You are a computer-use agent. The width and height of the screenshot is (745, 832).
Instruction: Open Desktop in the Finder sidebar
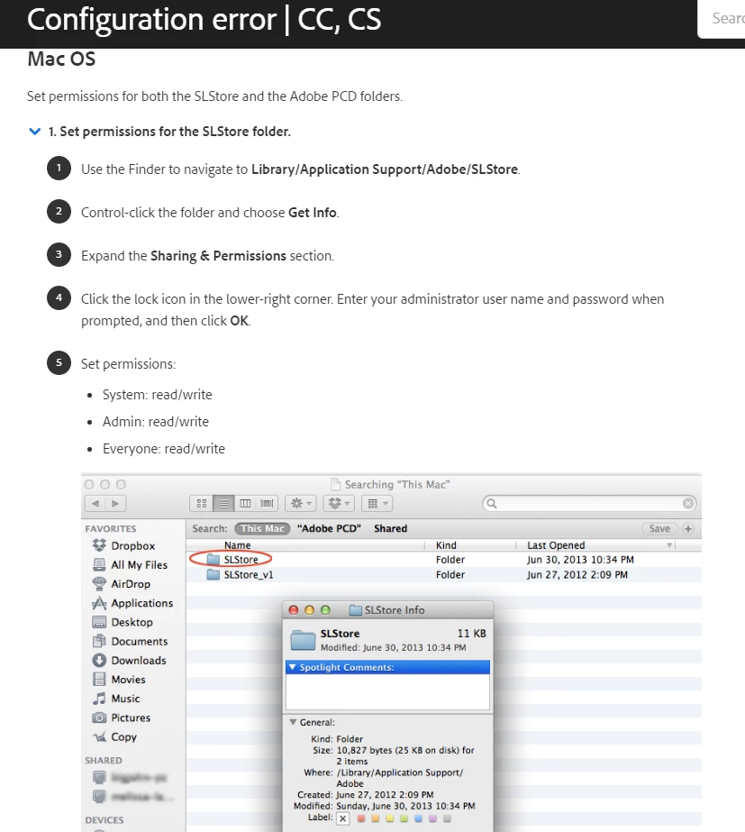point(123,622)
